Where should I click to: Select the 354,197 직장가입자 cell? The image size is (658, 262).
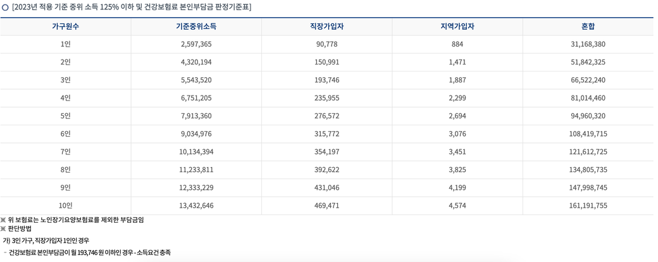point(326,152)
